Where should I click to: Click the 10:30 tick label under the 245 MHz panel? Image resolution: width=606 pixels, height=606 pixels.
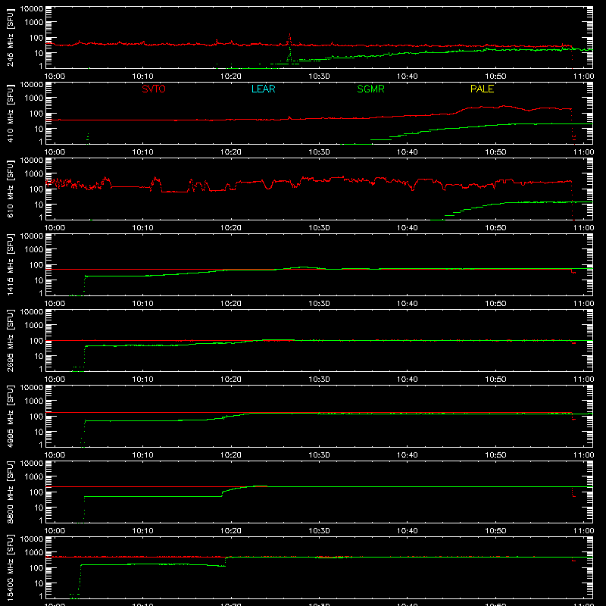coord(319,77)
